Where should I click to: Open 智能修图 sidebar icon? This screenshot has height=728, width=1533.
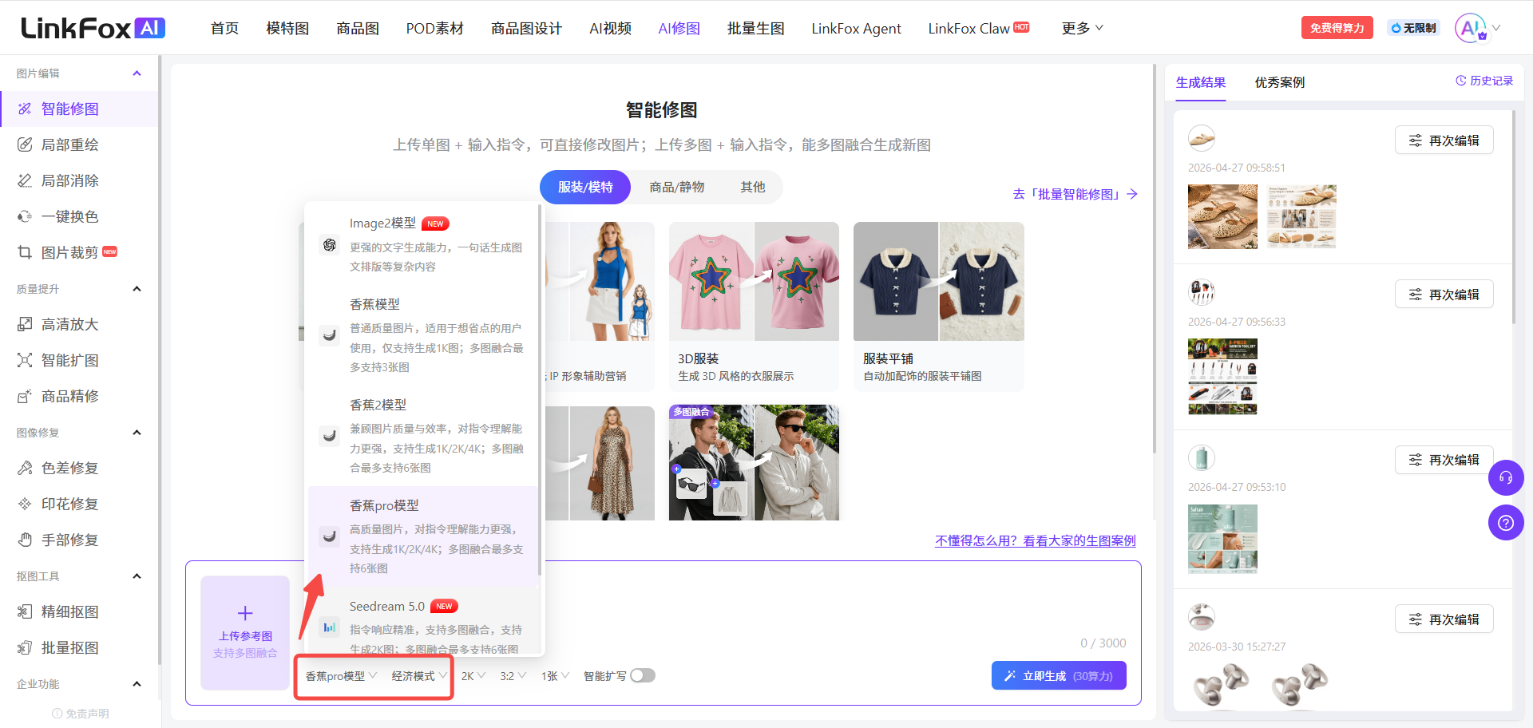point(25,109)
